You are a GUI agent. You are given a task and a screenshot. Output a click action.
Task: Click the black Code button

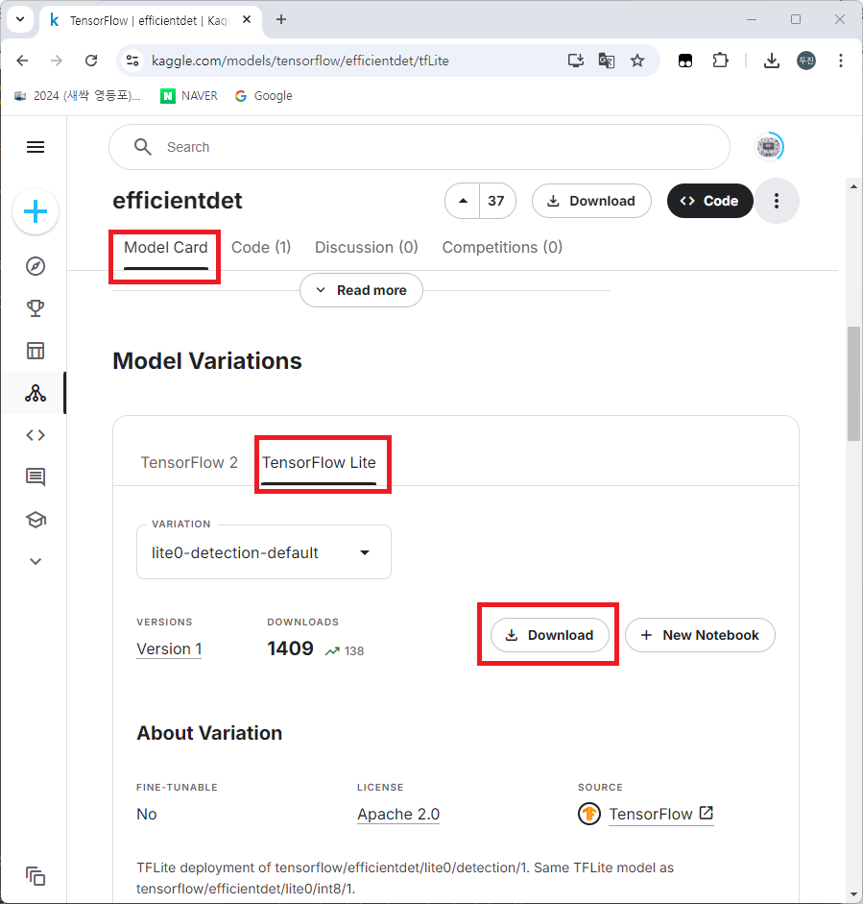pos(709,201)
